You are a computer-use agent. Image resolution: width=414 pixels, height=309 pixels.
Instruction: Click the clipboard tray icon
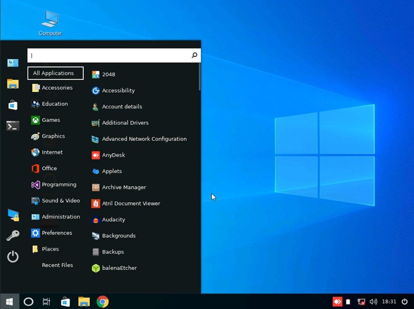(348, 302)
